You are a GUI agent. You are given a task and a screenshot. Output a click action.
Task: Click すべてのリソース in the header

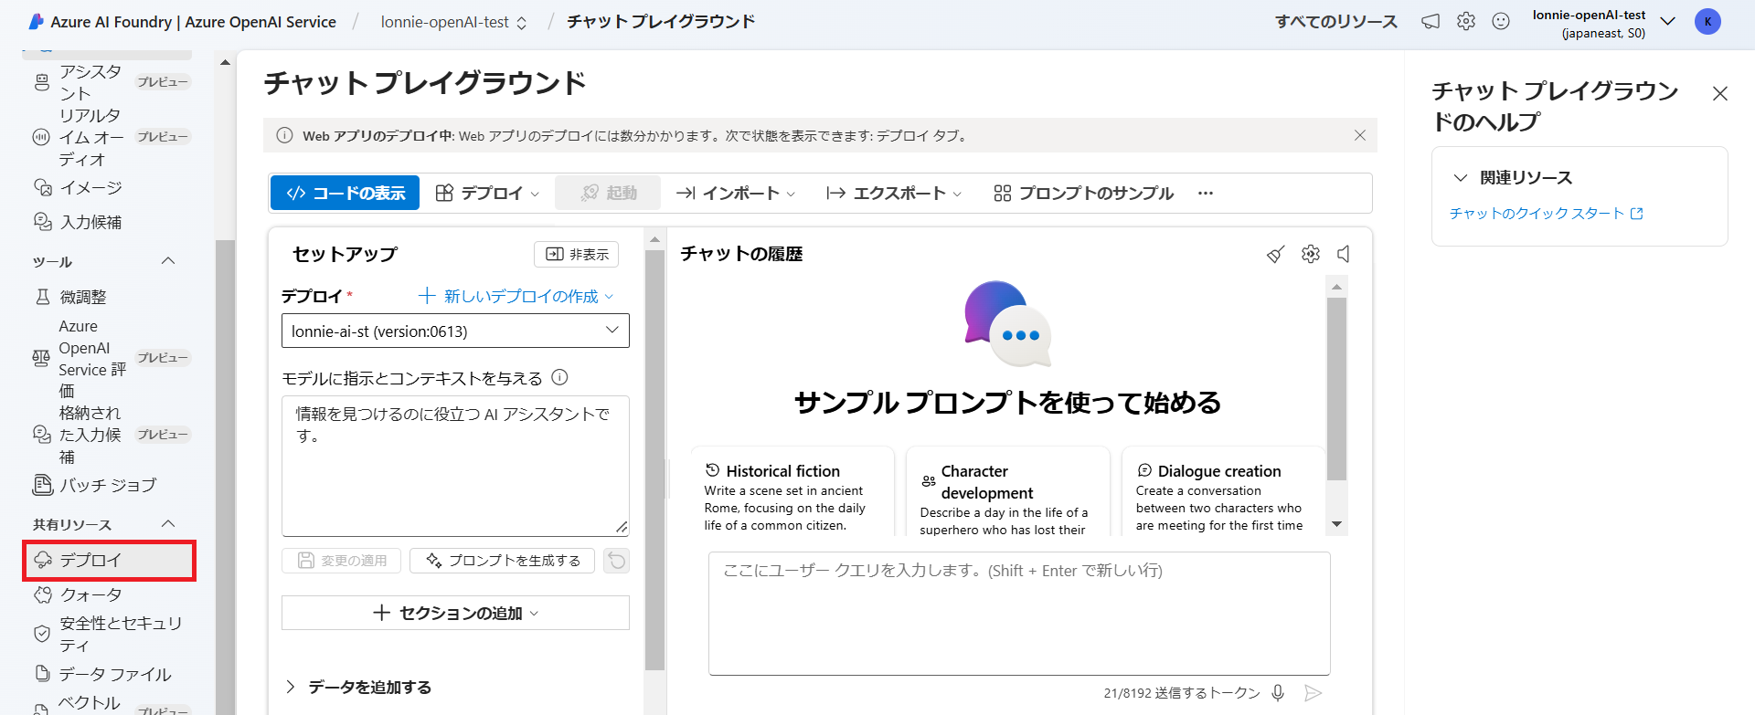pyautogui.click(x=1335, y=22)
